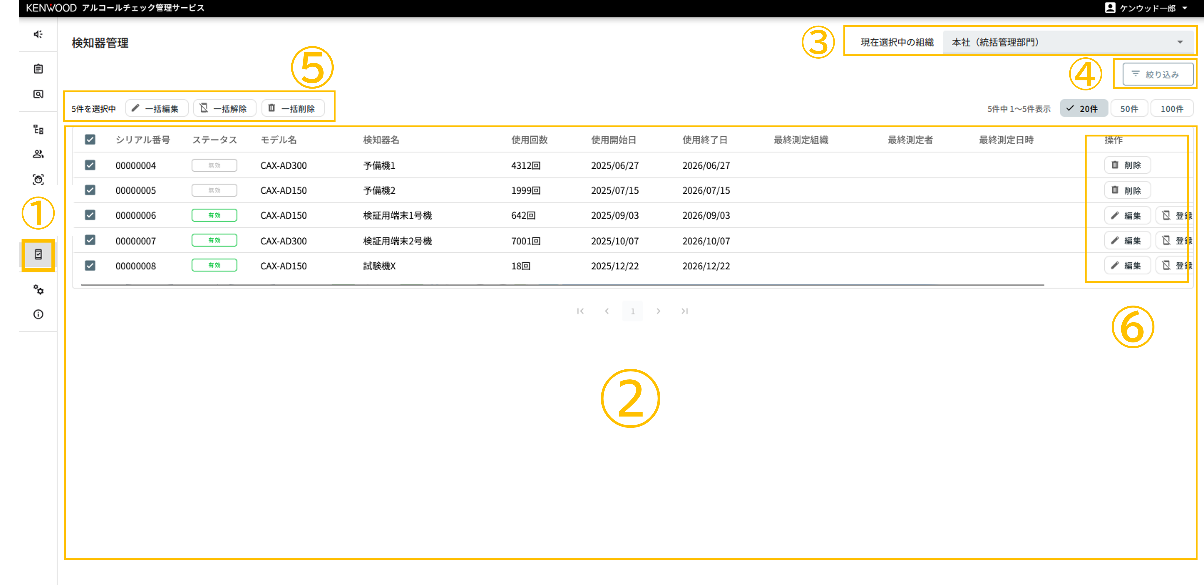Click the 一括解除 button
1204x585 pixels.
(x=224, y=108)
